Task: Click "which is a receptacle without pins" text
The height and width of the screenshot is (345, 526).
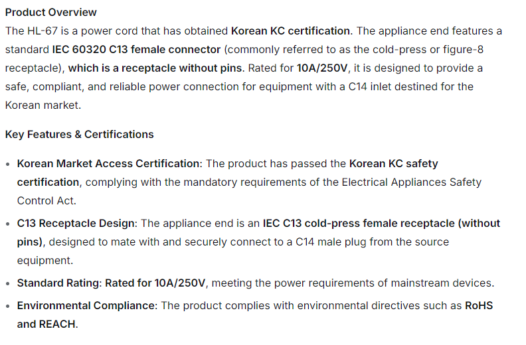Action: pos(156,68)
